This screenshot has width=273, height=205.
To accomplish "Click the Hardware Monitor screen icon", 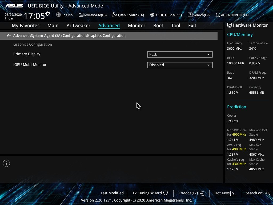I will point(230,25).
